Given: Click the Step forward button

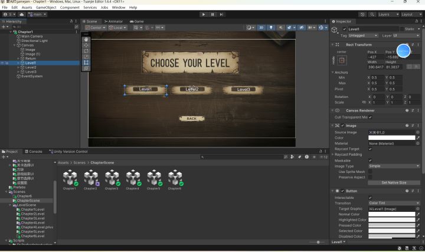Looking at the screenshot, I should (220, 14).
